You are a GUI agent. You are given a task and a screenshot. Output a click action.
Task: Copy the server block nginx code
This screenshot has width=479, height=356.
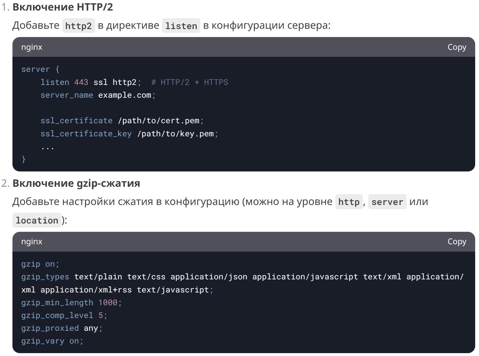tap(457, 47)
